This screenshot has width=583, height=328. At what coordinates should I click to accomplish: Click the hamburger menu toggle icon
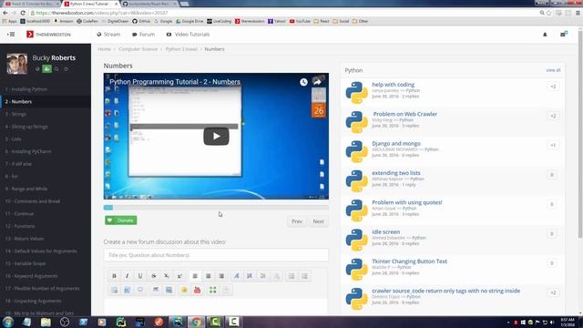[11, 35]
